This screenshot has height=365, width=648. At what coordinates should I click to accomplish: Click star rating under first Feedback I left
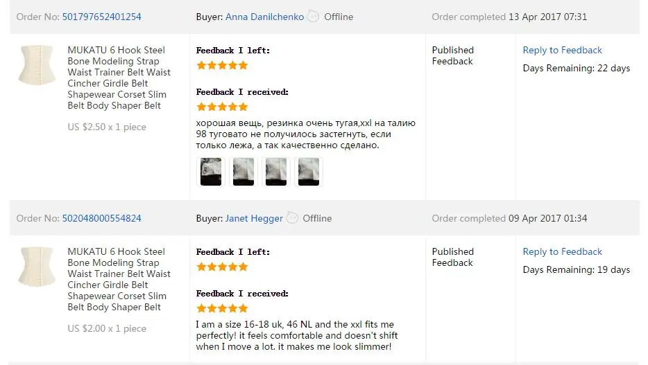[222, 65]
